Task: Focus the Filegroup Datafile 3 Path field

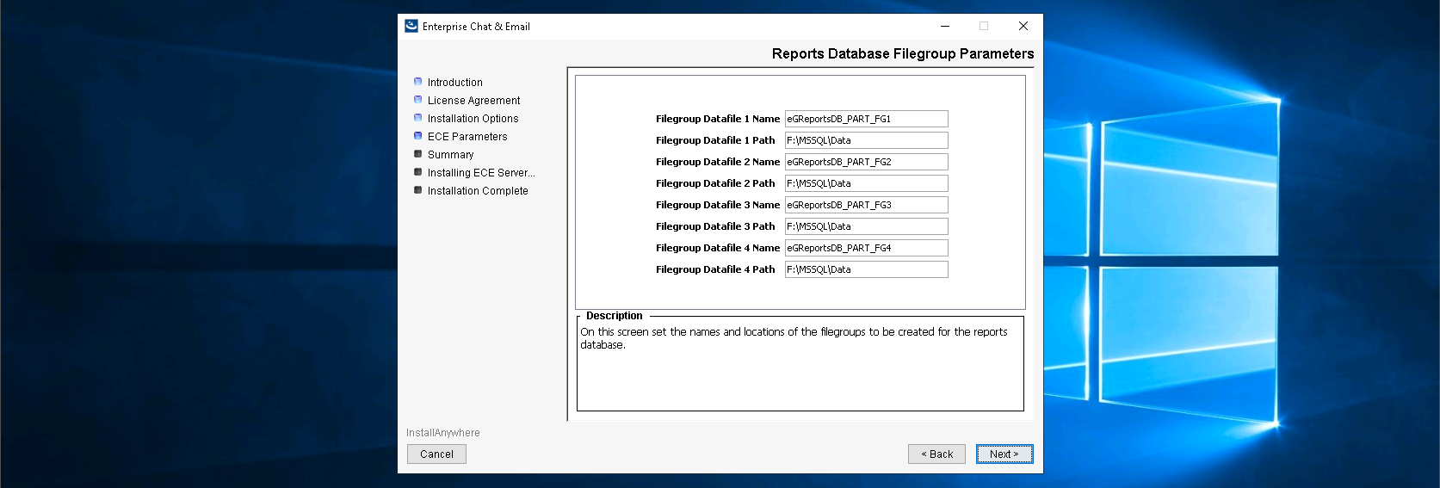Action: pos(866,226)
